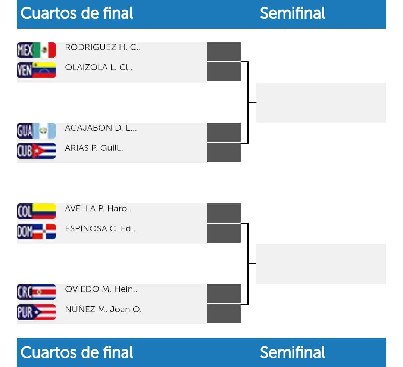Click the score box beside NÚÑEZ
Image resolution: width=403 pixels, height=367 pixels.
224,314
